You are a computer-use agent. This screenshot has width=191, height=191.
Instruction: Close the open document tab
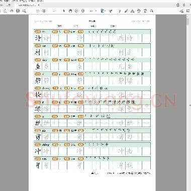coord(39,5)
